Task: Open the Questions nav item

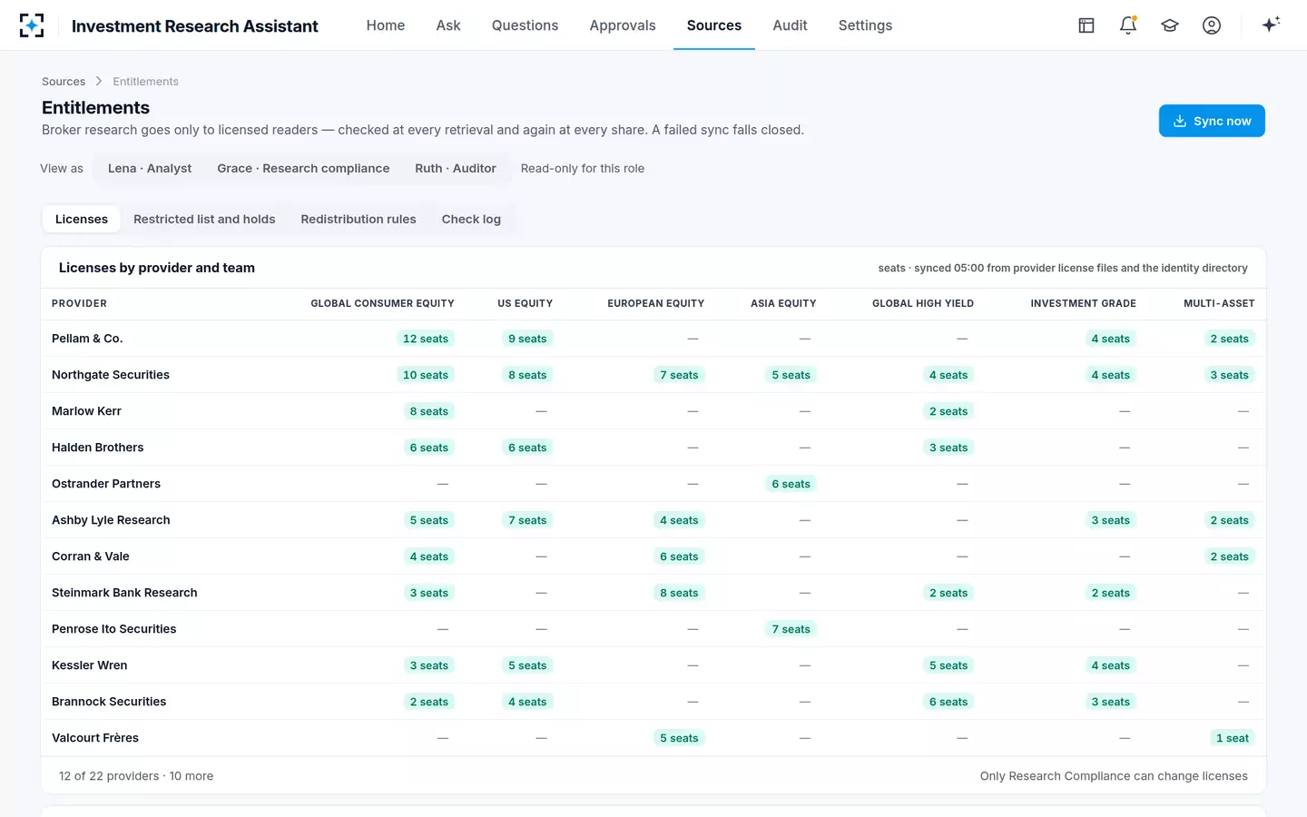Action: [x=525, y=25]
